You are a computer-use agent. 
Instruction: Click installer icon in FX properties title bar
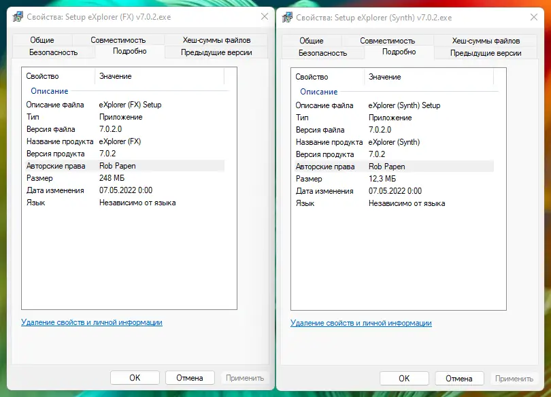18,17
